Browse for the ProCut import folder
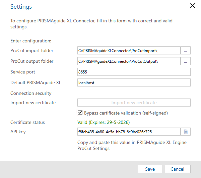Screen dimensions: 201x178 (186, 51)
